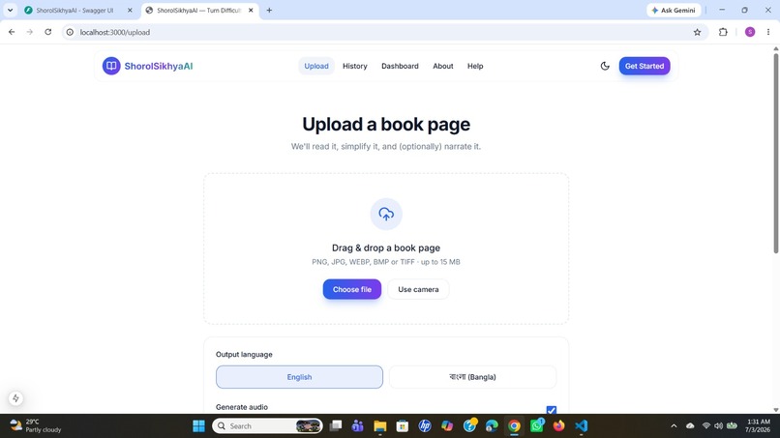Switch to the Swagger UI browser tab
Image resolution: width=780 pixels, height=438 pixels.
79,10
